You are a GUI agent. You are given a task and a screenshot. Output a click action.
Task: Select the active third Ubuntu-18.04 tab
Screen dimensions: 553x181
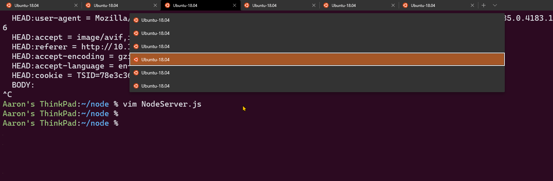[x=201, y=5]
